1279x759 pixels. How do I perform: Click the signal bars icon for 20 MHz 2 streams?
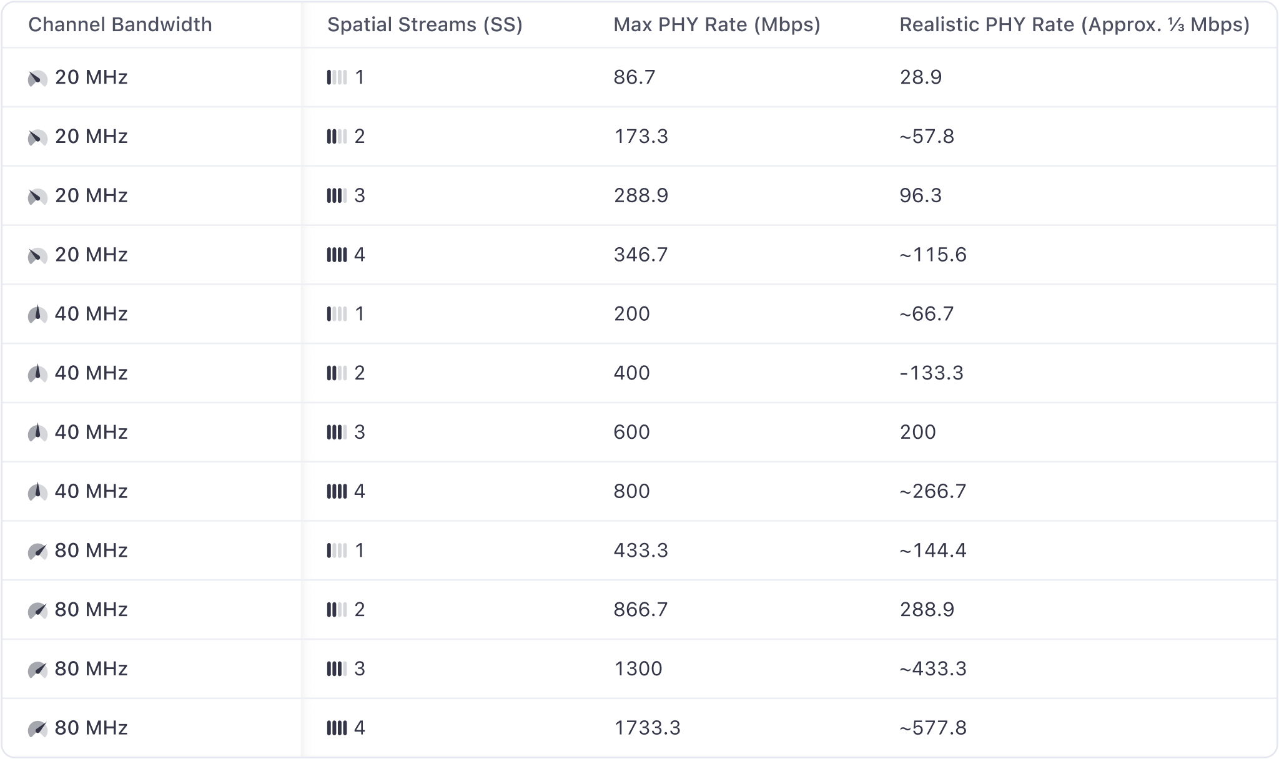click(x=337, y=137)
